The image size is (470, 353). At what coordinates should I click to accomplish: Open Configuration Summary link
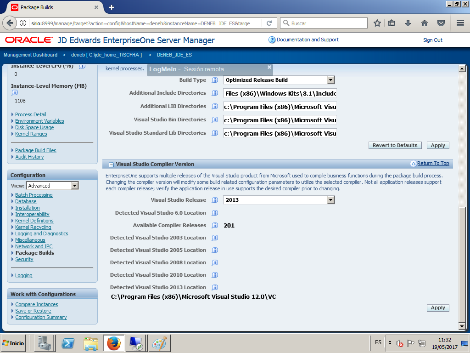41,317
